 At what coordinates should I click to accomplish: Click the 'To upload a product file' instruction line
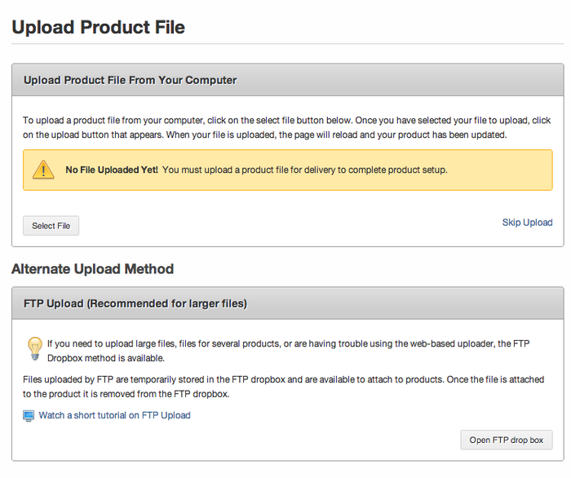coord(286,121)
